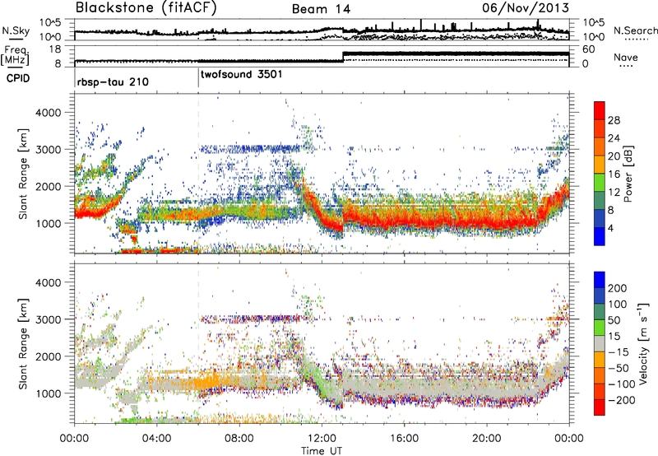Click the '4' label on power colorbar
Screen dimensions: 658x456
tap(610, 229)
